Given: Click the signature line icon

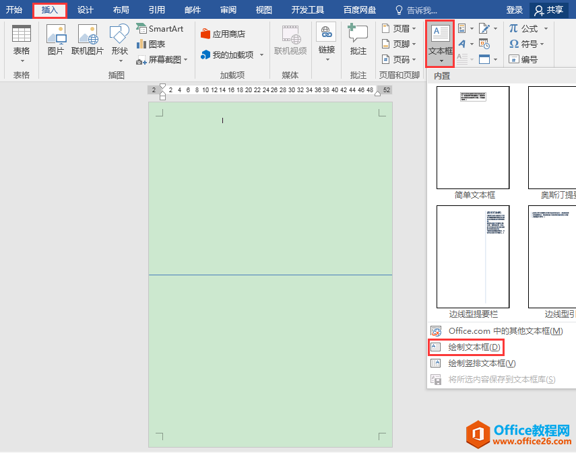Looking at the screenshot, I should click(x=484, y=28).
